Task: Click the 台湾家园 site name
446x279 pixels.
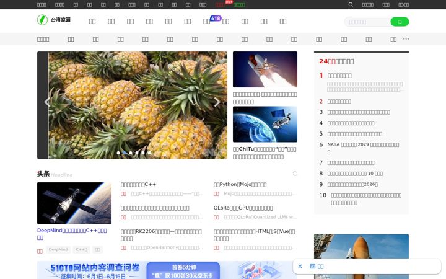Action: point(61,20)
